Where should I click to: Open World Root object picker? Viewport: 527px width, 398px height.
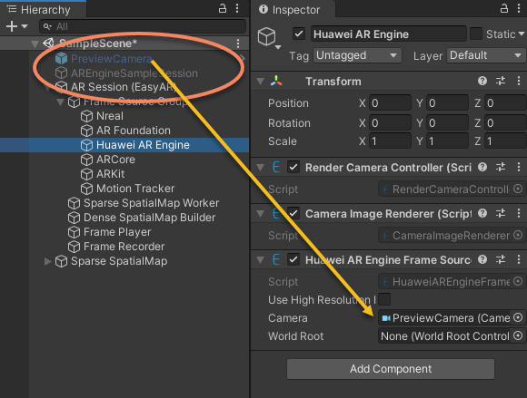click(518, 336)
